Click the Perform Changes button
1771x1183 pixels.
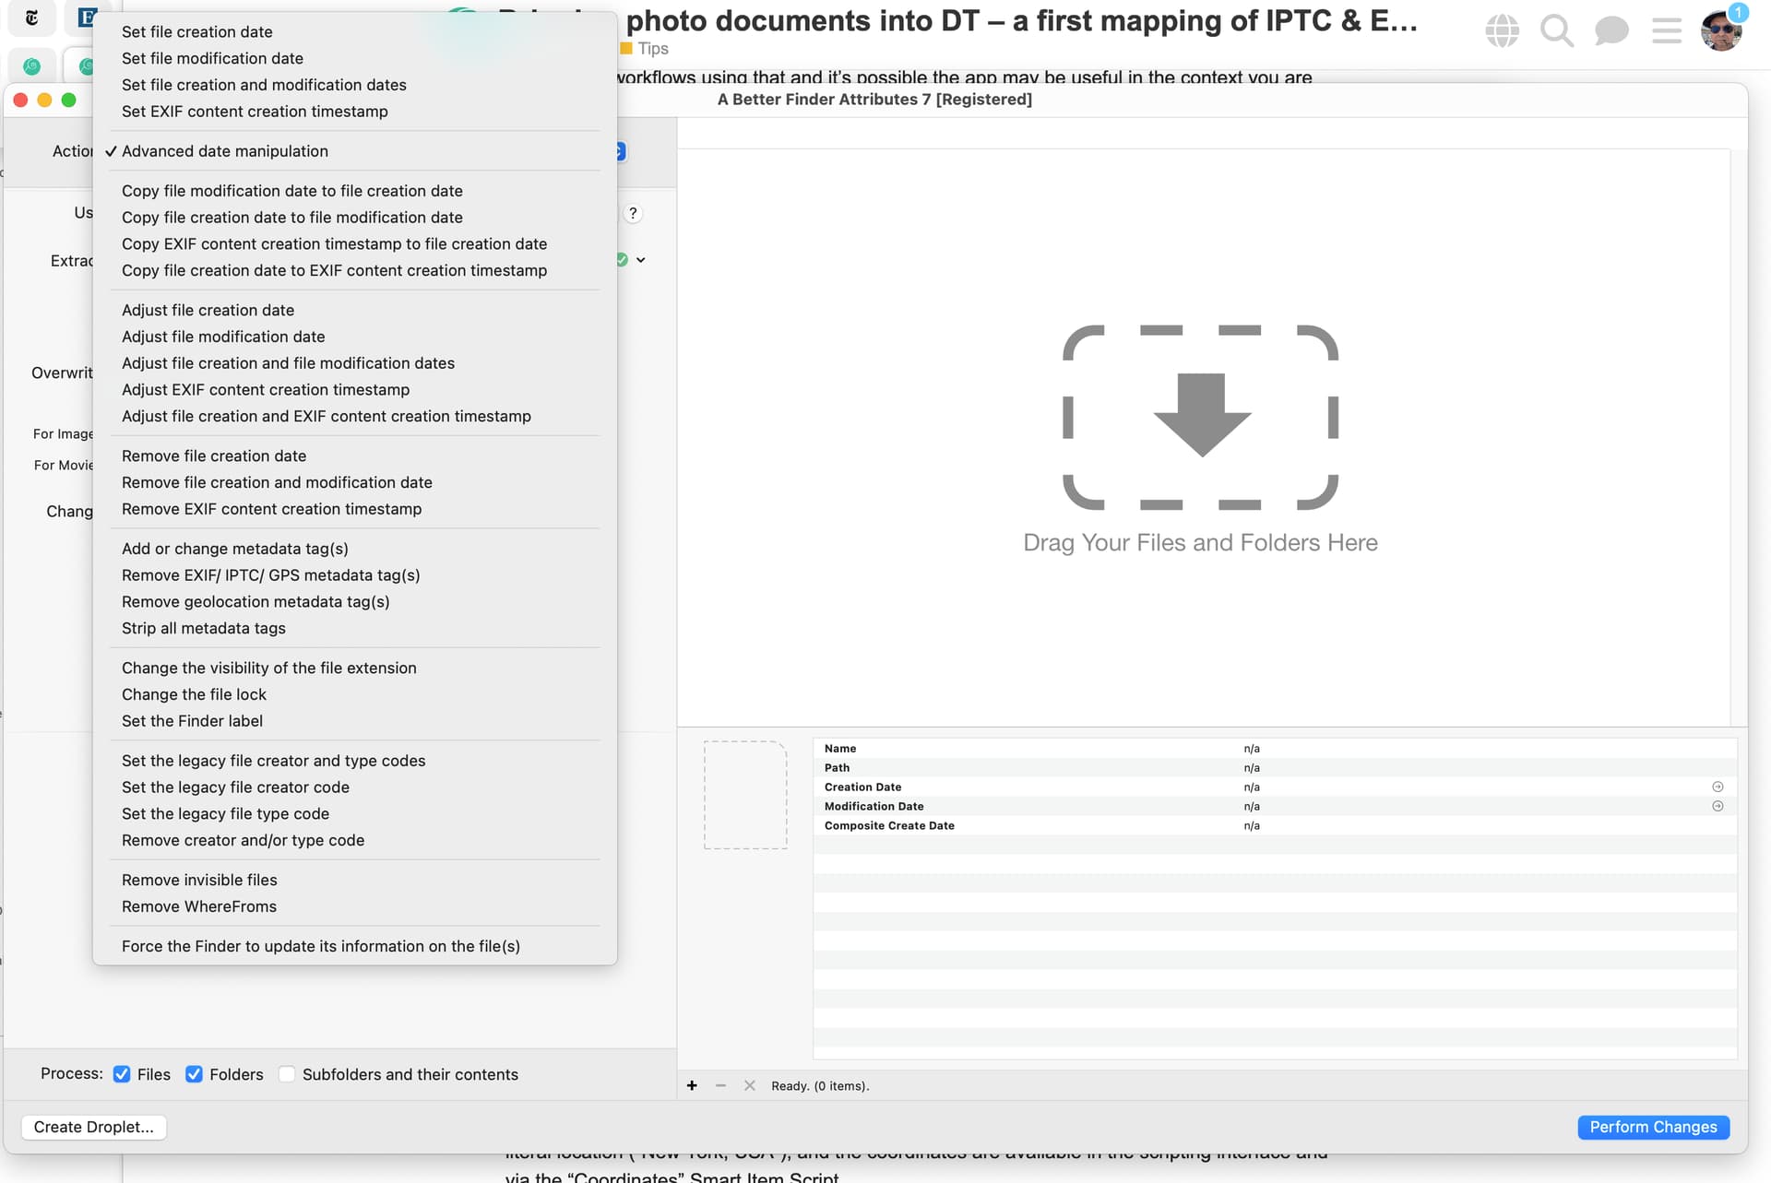click(1653, 1127)
